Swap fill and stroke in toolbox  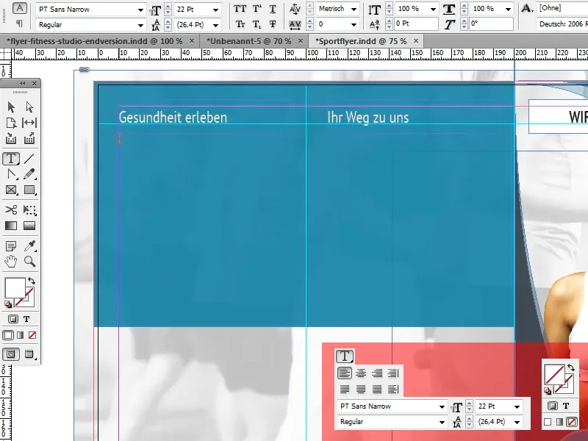click(32, 281)
